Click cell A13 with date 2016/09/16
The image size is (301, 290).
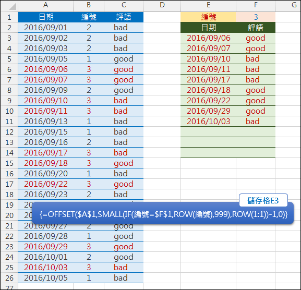[x=46, y=142]
